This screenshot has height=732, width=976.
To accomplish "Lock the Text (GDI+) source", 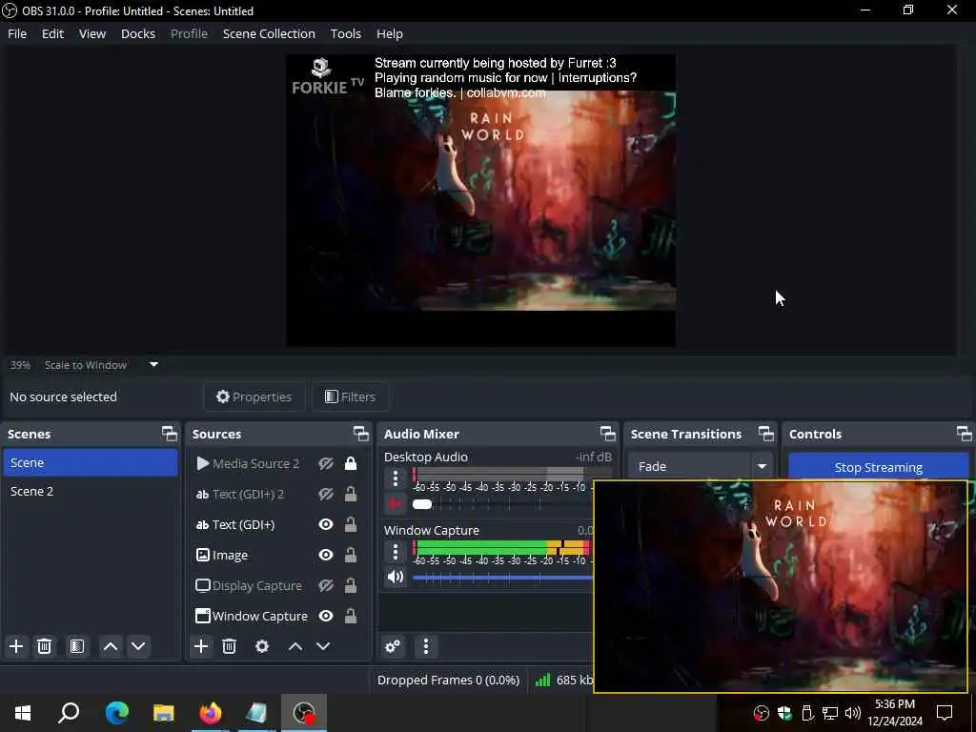I will [351, 524].
